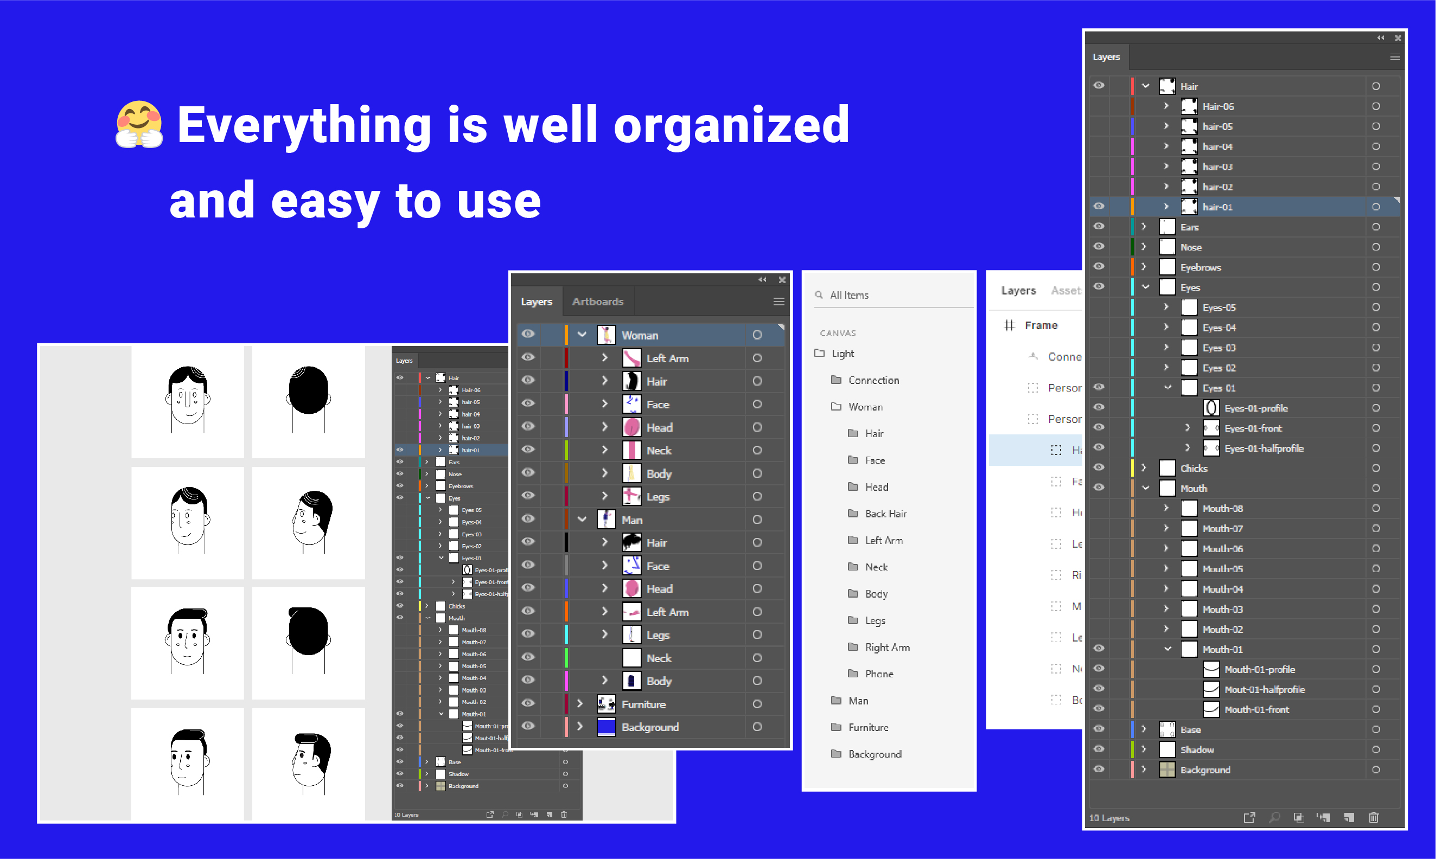
Task: Select Layers tab next to Assets
Action: [x=1018, y=291]
